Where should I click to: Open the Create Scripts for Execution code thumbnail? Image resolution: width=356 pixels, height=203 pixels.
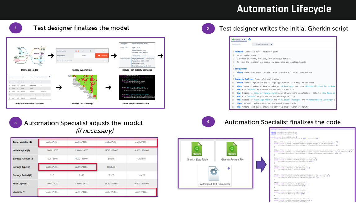[137, 87]
